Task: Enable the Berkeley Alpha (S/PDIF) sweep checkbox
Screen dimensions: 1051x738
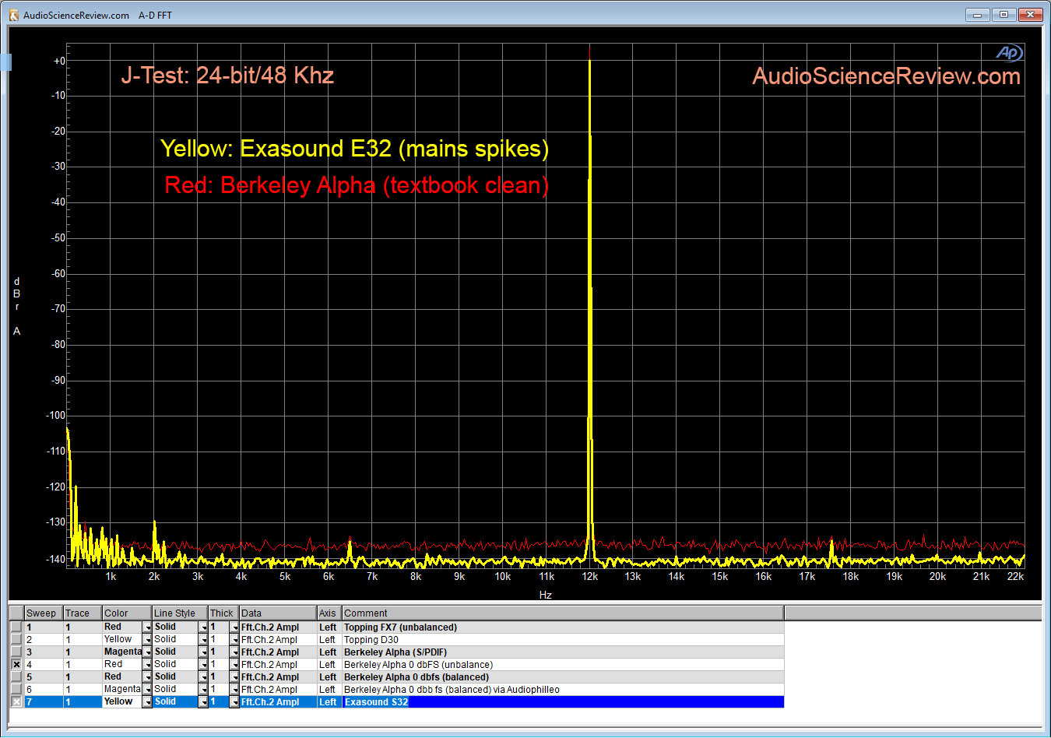Action: [x=16, y=652]
